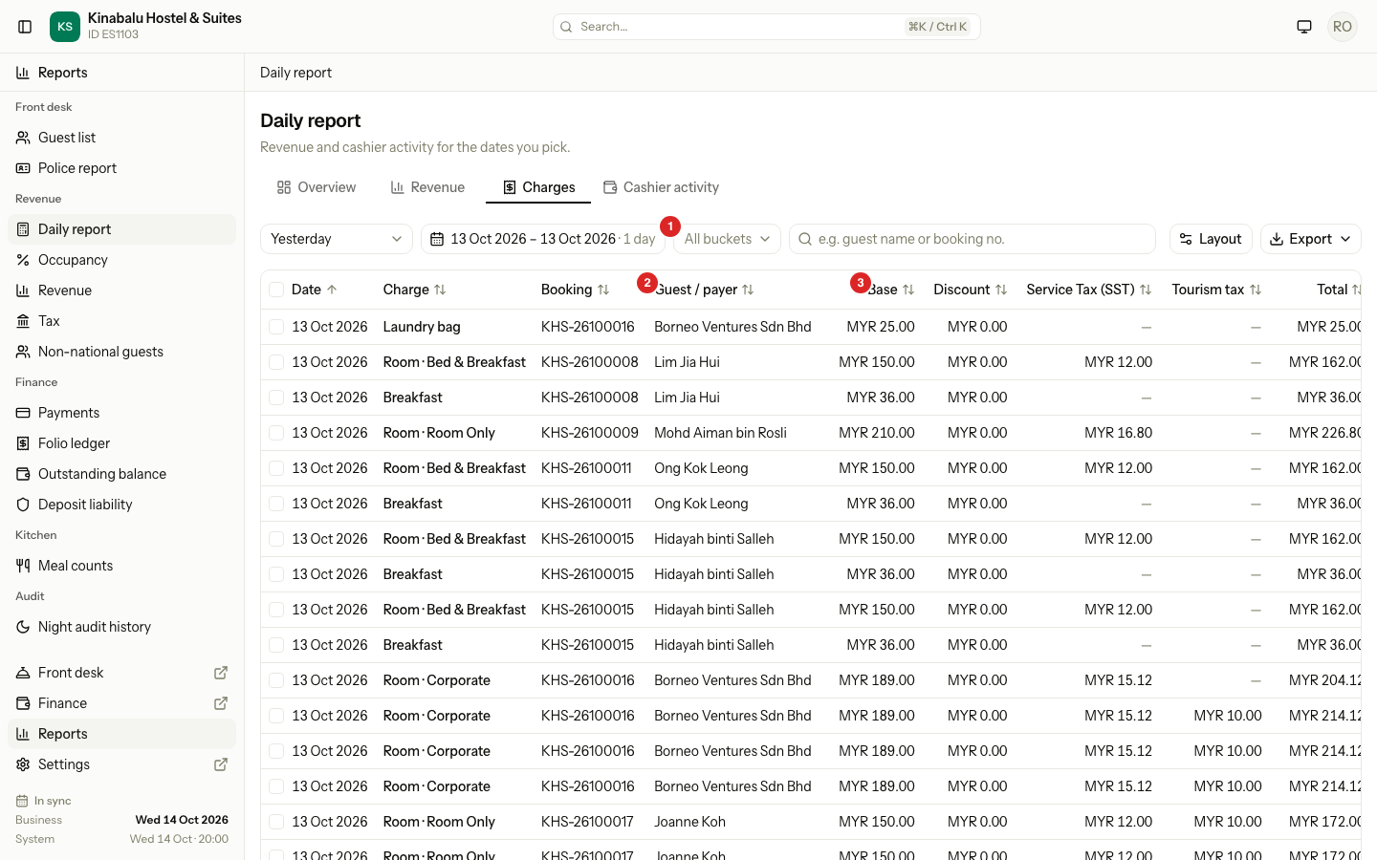Sort by Guest / payer column arrows
This screenshot has width=1377, height=860.
(748, 290)
